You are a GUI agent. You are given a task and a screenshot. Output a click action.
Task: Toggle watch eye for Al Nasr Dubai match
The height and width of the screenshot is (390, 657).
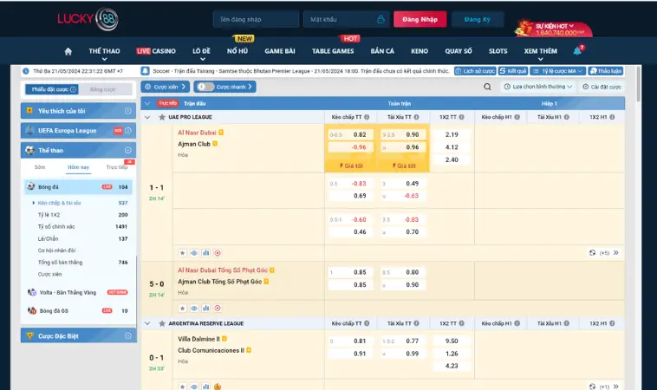point(194,253)
